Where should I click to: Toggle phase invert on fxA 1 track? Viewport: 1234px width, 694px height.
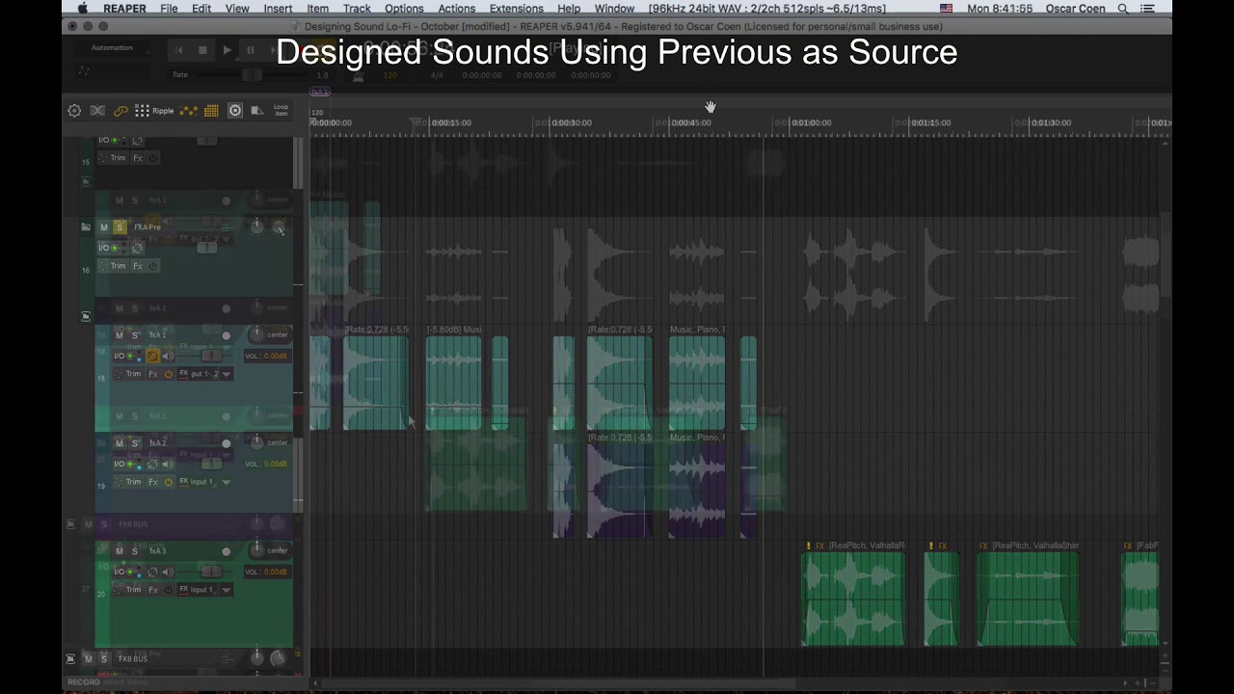(152, 357)
